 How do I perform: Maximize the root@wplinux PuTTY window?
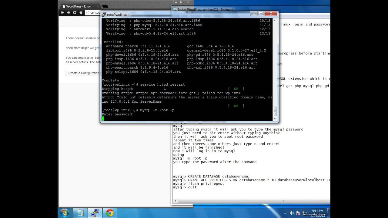pos(260,13)
